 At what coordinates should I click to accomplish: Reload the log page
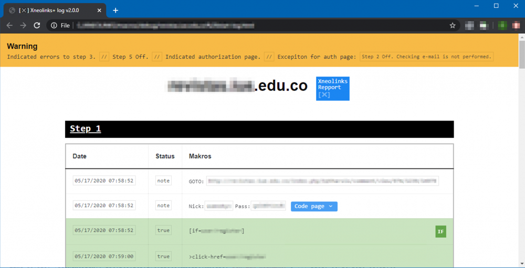(x=37, y=25)
